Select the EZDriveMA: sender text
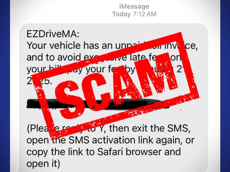The height and width of the screenshot is (172, 230). click(53, 34)
